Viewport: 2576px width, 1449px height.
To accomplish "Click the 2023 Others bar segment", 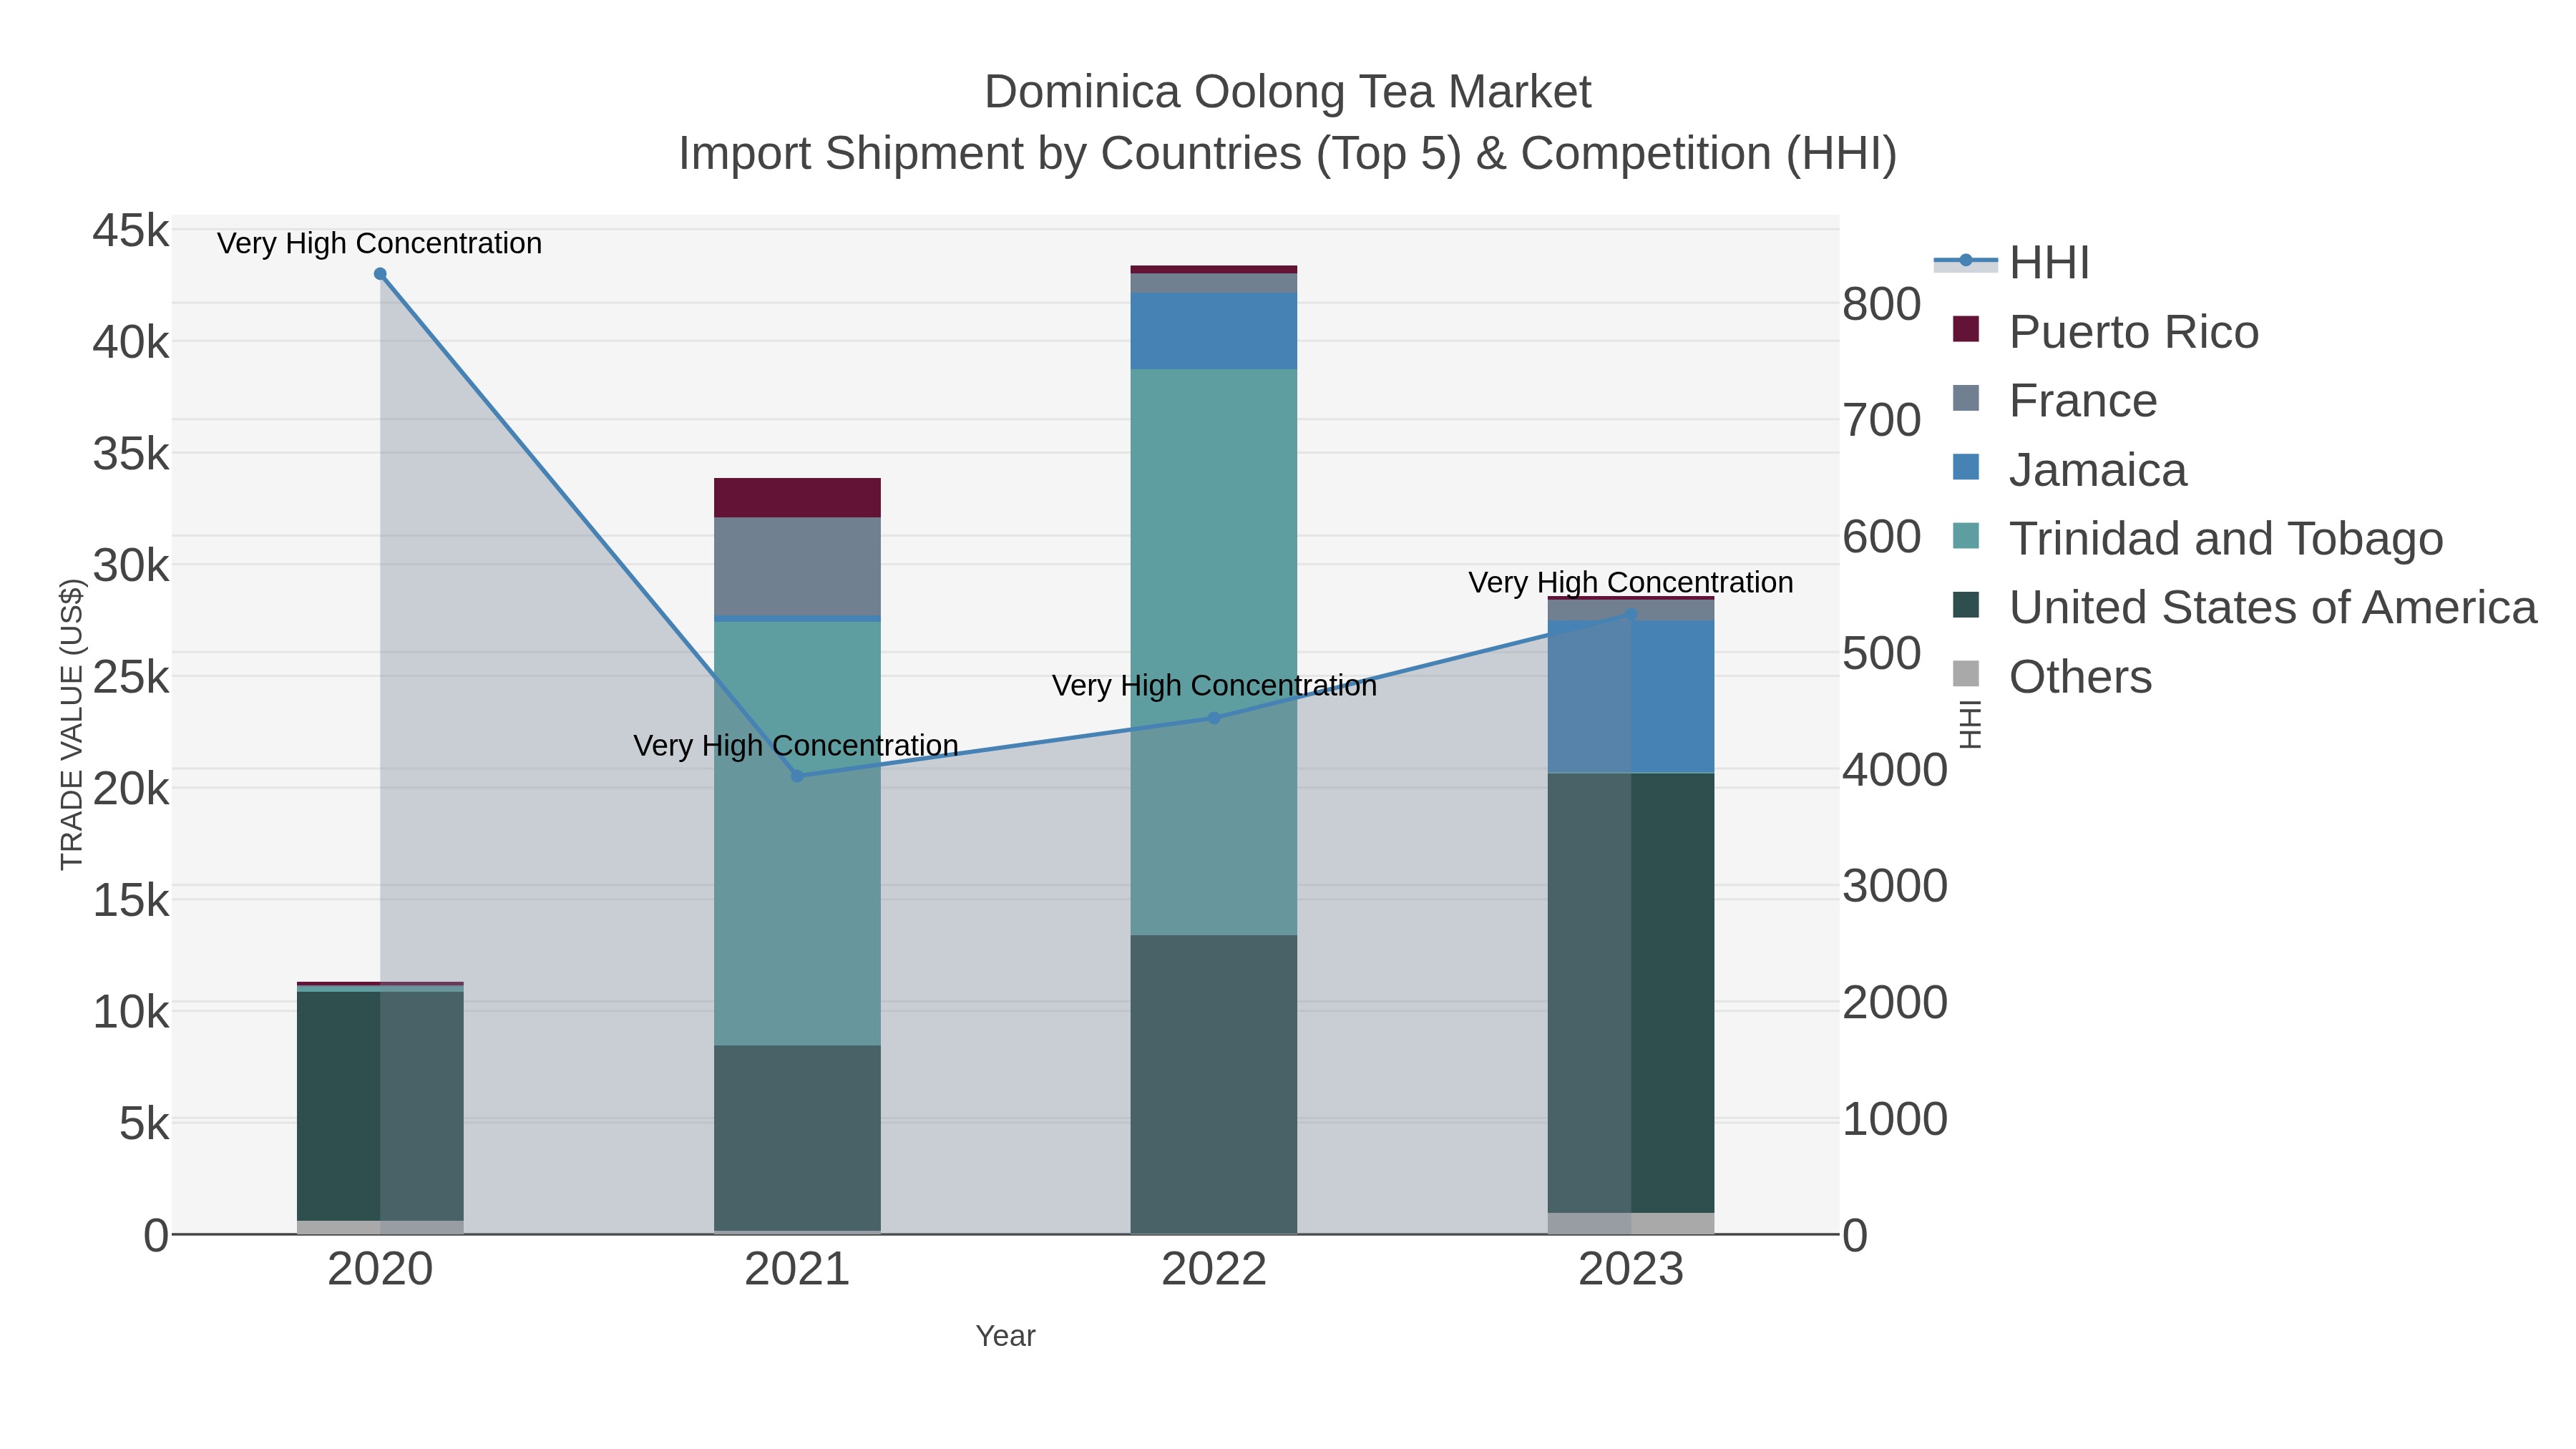I will tap(1631, 1224).
